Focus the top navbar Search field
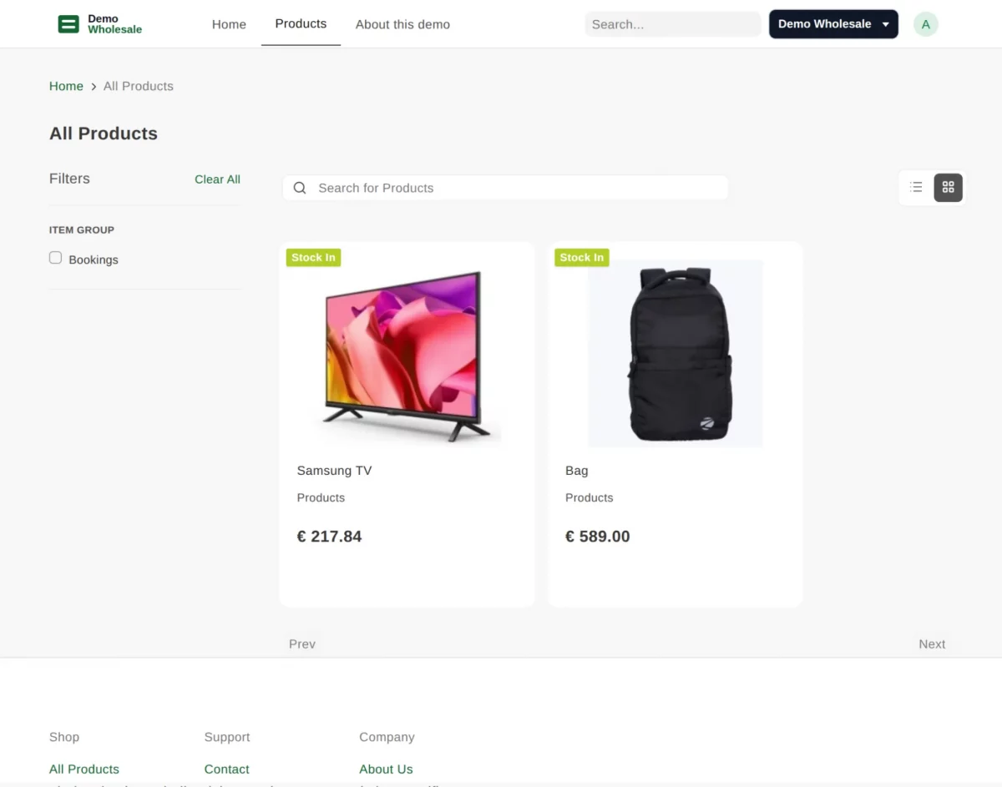This screenshot has width=1002, height=787. [x=673, y=24]
